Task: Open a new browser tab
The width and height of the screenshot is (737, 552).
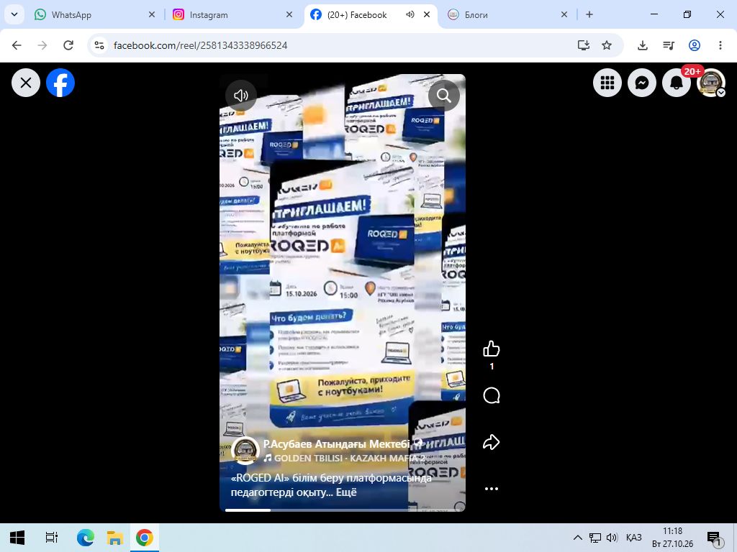Action: click(x=589, y=14)
